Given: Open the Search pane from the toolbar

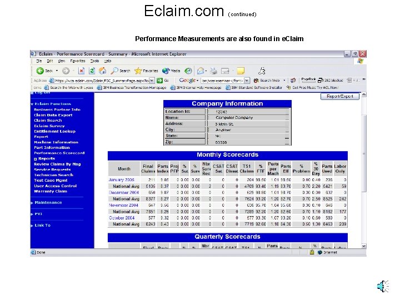Looking at the screenshot, I should (121, 71).
